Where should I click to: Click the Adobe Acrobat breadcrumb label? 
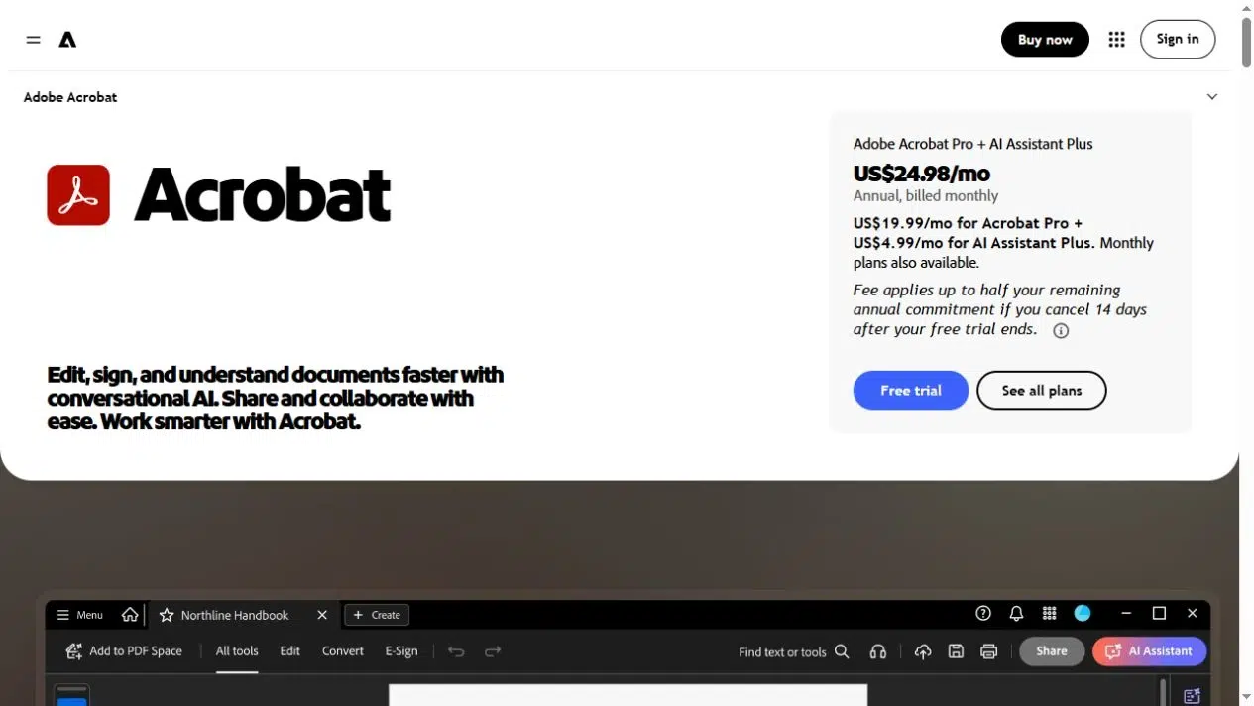coord(70,97)
